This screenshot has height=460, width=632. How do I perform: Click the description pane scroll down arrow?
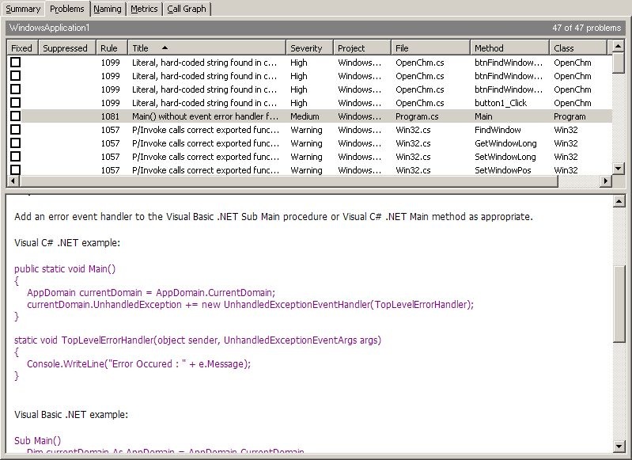pyautogui.click(x=619, y=446)
